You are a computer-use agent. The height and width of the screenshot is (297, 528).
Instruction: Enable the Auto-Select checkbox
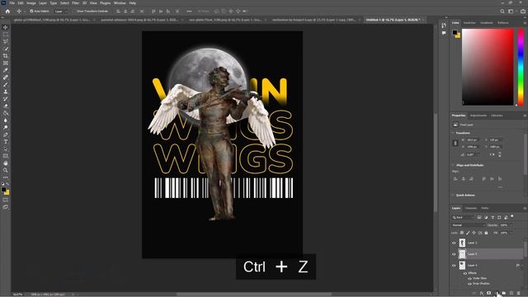pos(31,11)
